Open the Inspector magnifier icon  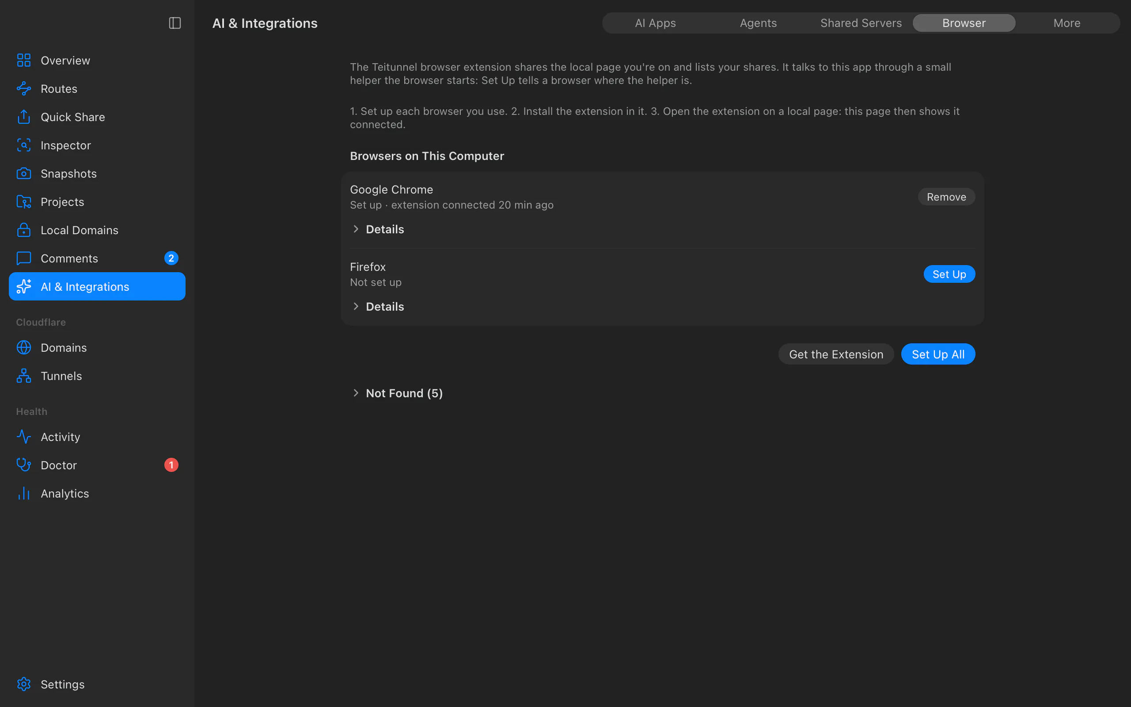(x=24, y=145)
